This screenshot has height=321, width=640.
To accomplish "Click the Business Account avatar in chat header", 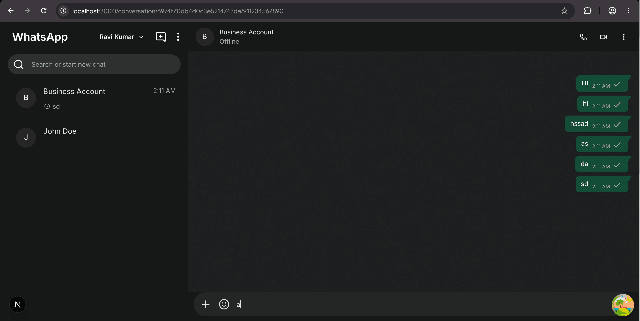I will 205,37.
